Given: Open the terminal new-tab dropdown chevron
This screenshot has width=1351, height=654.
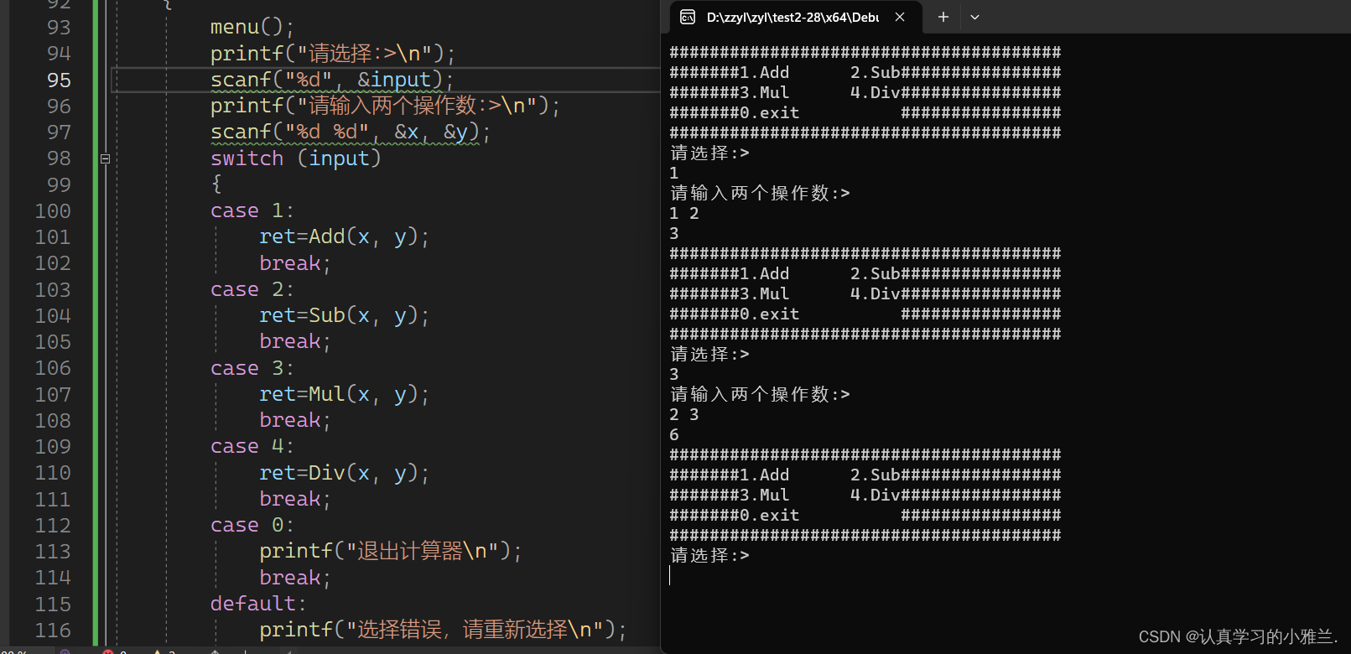Looking at the screenshot, I should (x=974, y=17).
